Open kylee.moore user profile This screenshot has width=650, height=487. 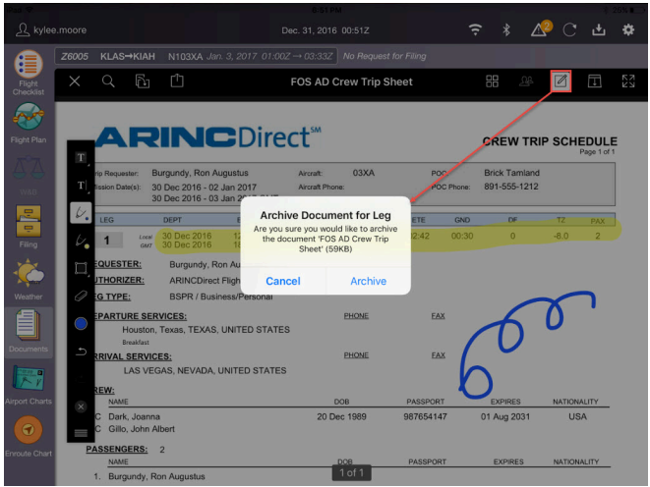point(51,29)
